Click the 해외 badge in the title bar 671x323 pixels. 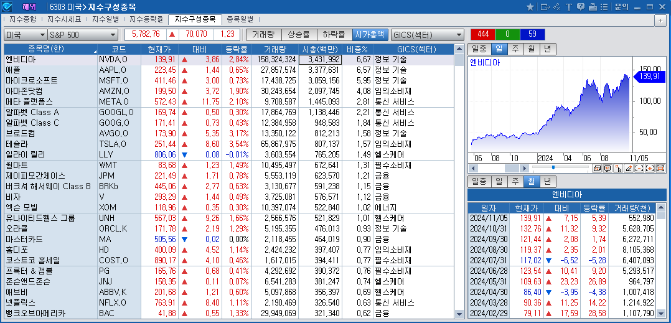pyautogui.click(x=29, y=6)
